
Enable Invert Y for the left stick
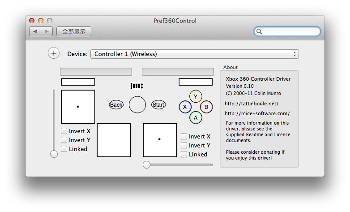click(64, 140)
